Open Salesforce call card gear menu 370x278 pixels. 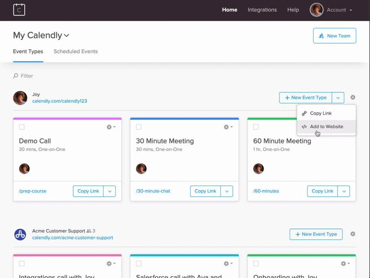228,263
